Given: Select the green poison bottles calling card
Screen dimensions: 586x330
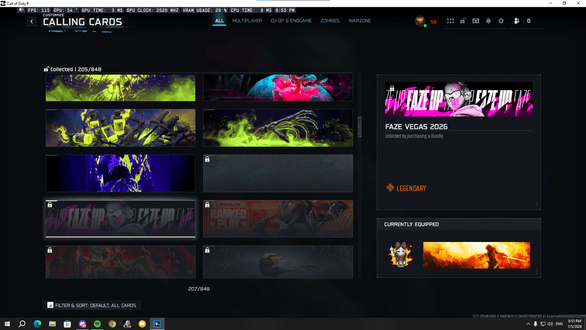Looking at the screenshot, I should click(120, 128).
